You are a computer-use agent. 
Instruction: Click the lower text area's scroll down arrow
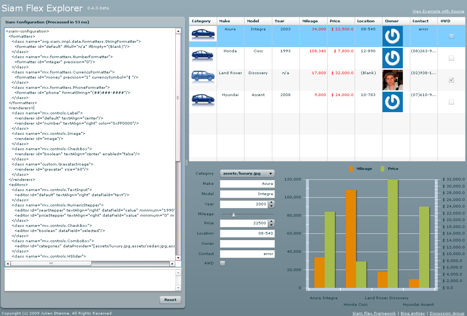(x=178, y=288)
